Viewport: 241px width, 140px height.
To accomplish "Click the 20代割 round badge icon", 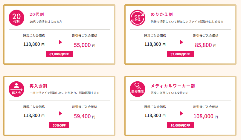I will (x=16, y=18).
